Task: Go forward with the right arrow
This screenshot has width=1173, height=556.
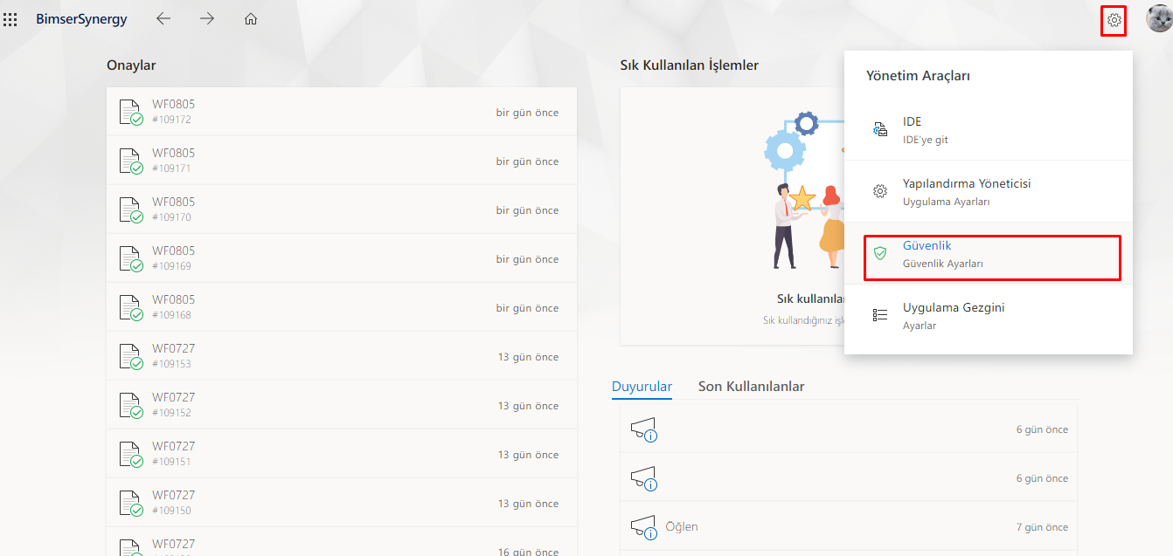Action: 207,18
